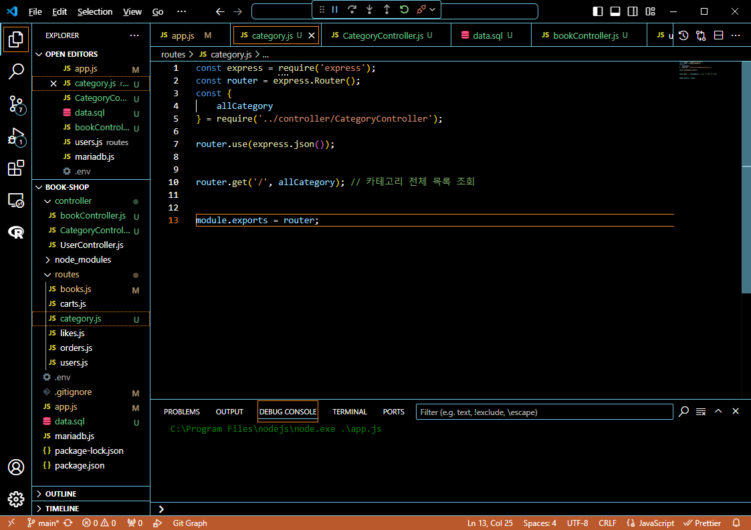This screenshot has height=530, width=751.
Task: Clear the debug console
Action: click(701, 412)
